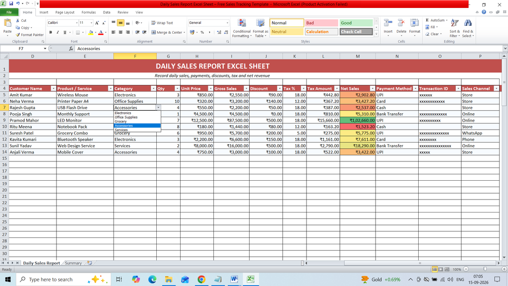The width and height of the screenshot is (508, 286).
Task: Open Google Chrome from taskbar
Action: click(201, 279)
